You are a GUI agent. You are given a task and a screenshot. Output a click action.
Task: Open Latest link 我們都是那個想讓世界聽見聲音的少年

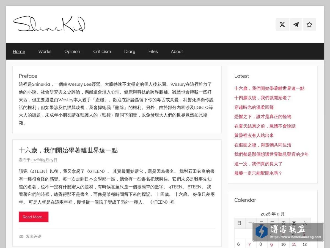(x=271, y=154)
